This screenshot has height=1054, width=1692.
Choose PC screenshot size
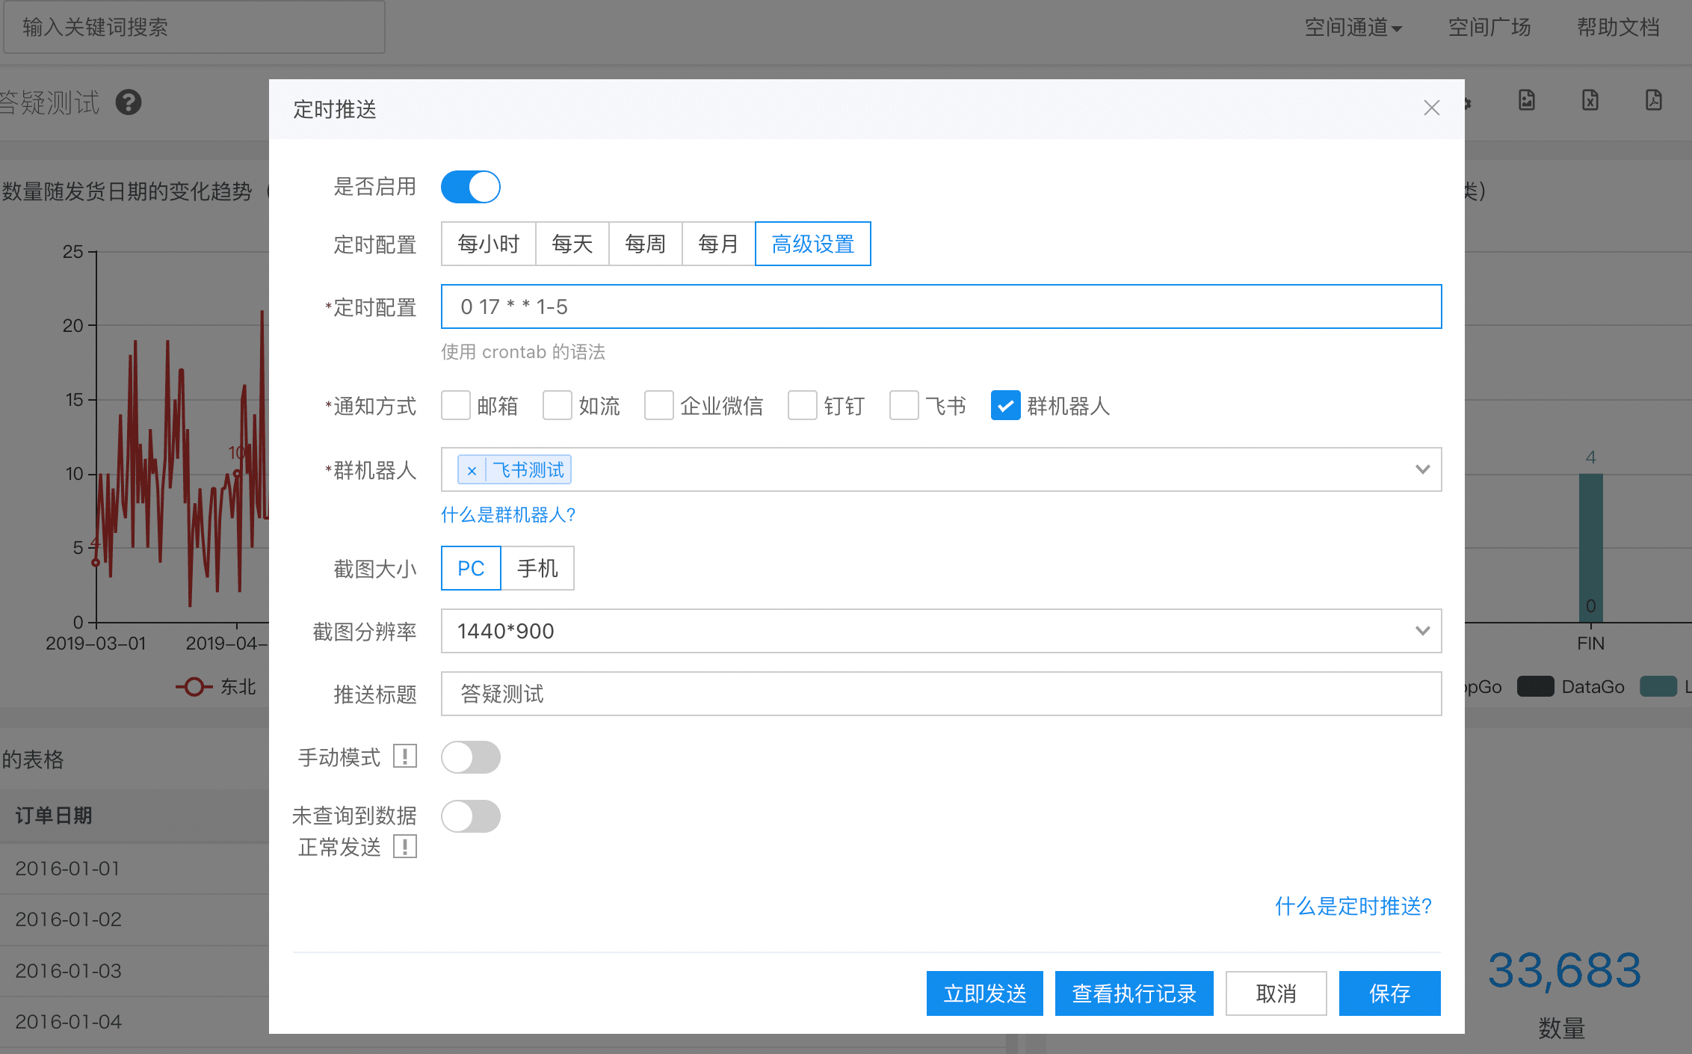tap(471, 568)
